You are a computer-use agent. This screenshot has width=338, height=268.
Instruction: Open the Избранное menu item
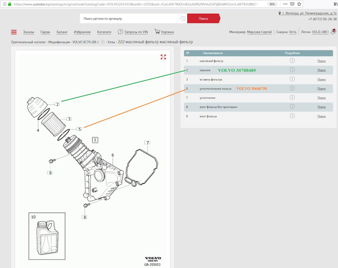[x=82, y=32]
